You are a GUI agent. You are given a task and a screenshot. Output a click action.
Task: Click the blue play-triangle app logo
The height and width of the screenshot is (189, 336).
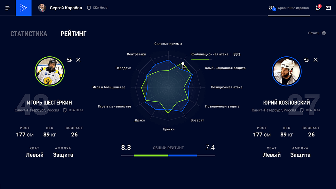point(24,8)
